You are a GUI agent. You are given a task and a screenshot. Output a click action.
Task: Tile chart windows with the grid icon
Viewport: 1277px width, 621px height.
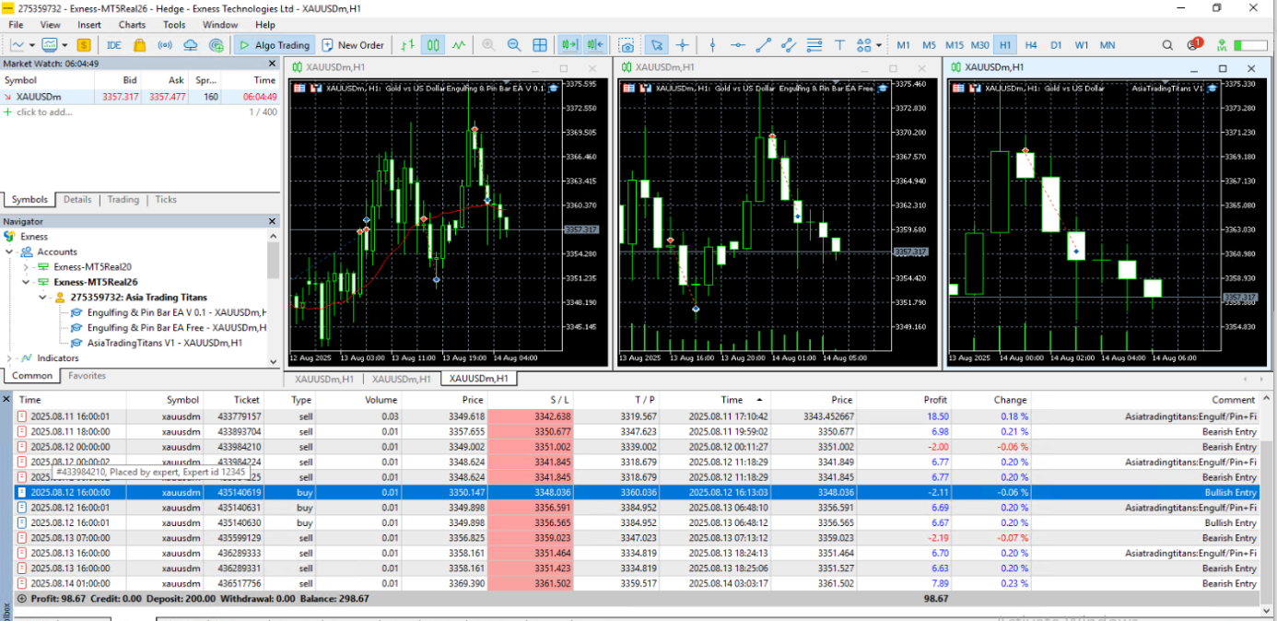click(x=540, y=44)
